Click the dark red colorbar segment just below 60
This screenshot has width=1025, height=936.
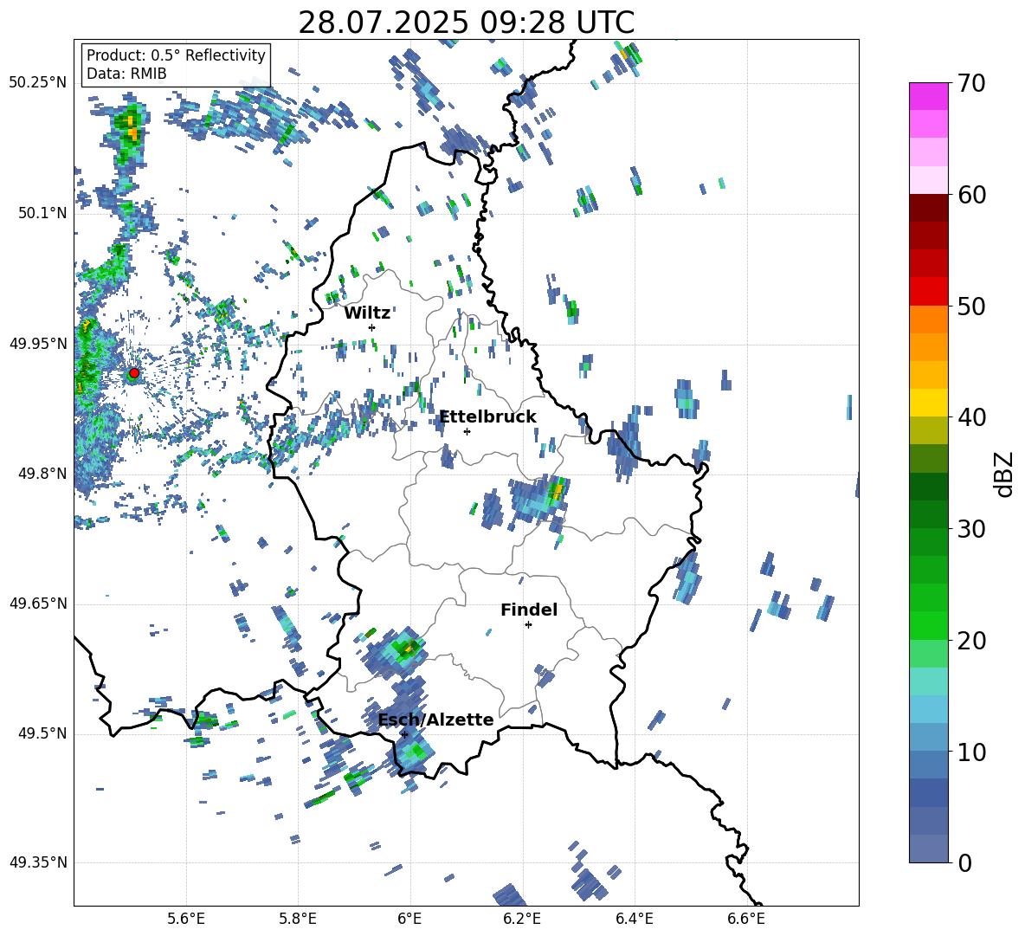coord(928,208)
